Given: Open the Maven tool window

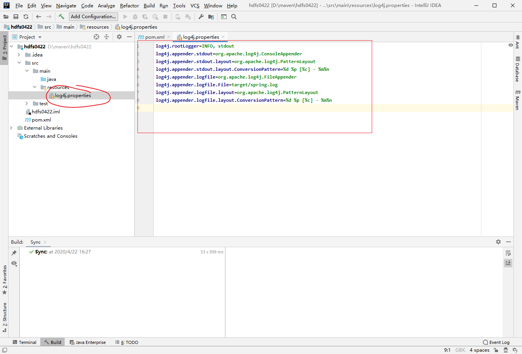Looking at the screenshot, I should (x=518, y=100).
